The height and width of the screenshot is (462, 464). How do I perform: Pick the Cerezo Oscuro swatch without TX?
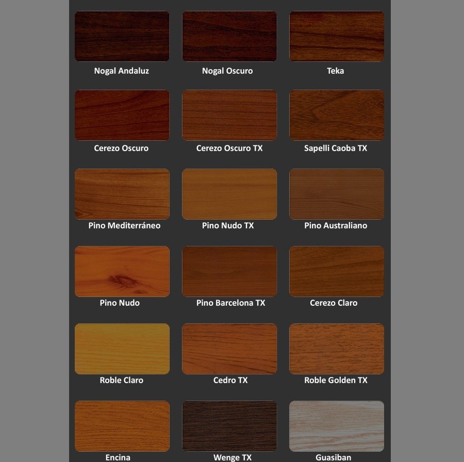pos(122,115)
